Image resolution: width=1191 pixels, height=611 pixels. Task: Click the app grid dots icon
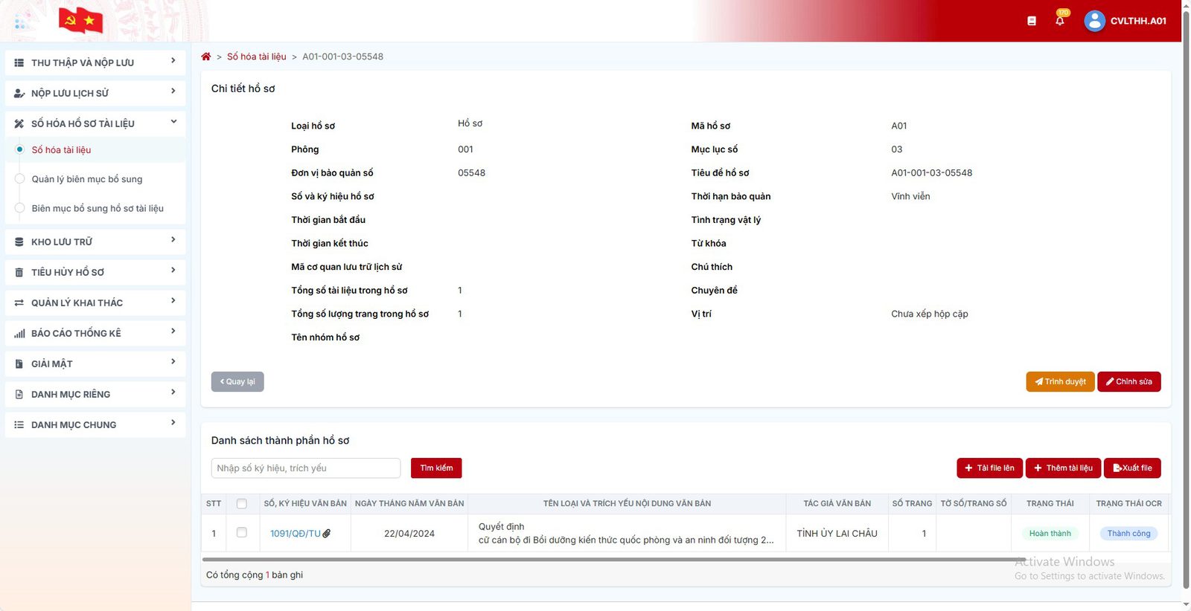[20, 22]
